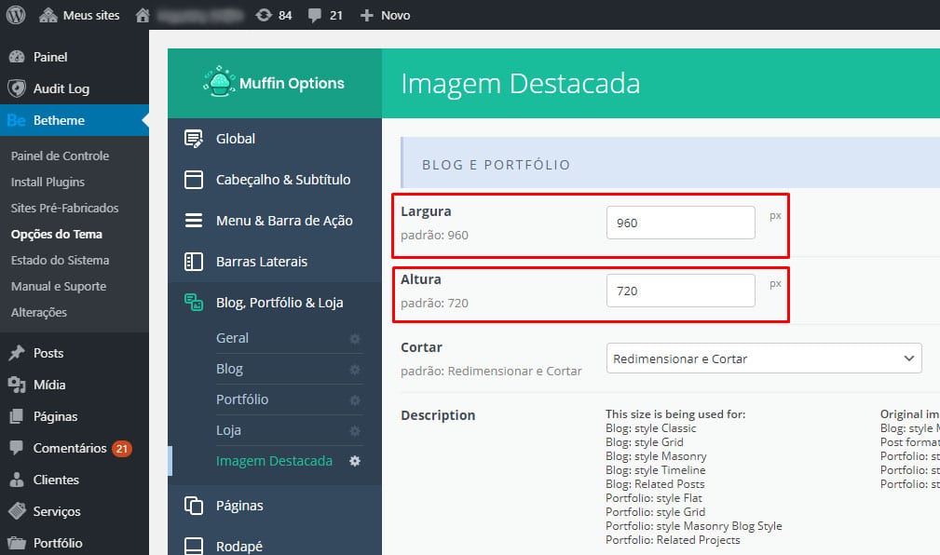Click the gear icon beside Imagem Destacada
Viewport: 940px width, 555px height.
coord(355,461)
